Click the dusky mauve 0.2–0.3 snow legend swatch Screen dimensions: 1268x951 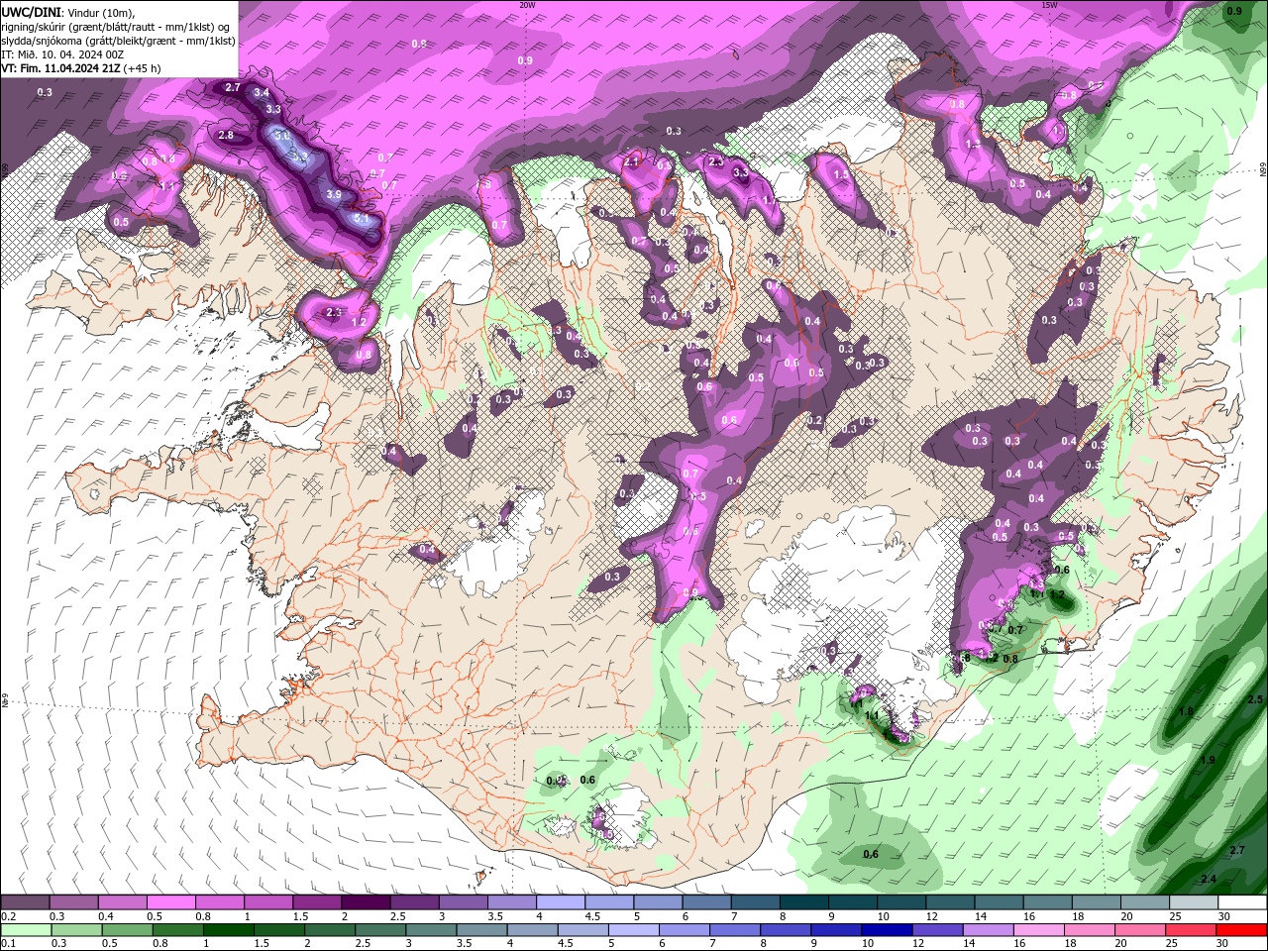(25, 902)
